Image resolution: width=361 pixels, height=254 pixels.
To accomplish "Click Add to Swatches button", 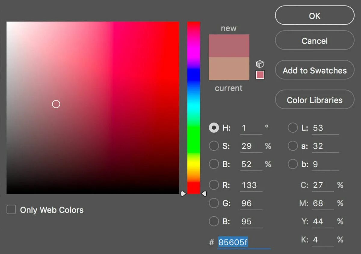I will [x=315, y=70].
